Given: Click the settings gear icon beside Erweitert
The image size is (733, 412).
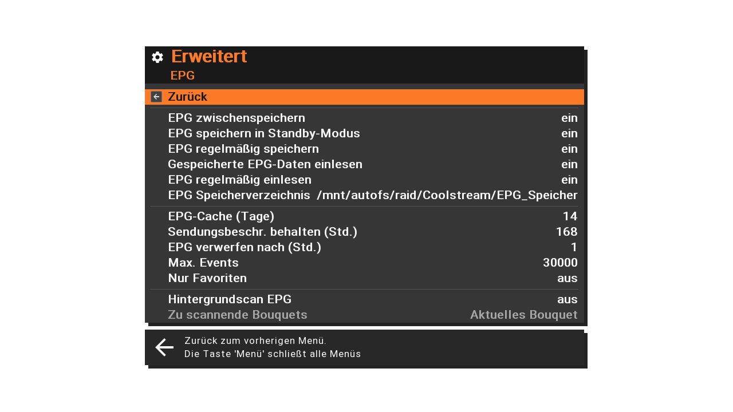Looking at the screenshot, I should click(157, 57).
